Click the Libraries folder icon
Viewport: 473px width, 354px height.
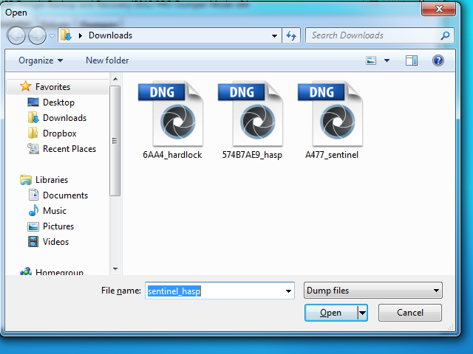pos(26,180)
